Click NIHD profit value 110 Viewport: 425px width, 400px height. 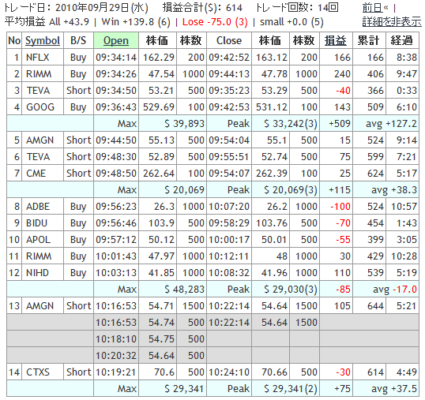tap(343, 272)
